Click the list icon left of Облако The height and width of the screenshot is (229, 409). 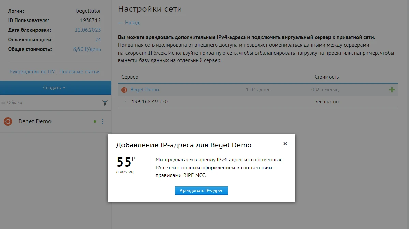pyautogui.click(x=2, y=102)
